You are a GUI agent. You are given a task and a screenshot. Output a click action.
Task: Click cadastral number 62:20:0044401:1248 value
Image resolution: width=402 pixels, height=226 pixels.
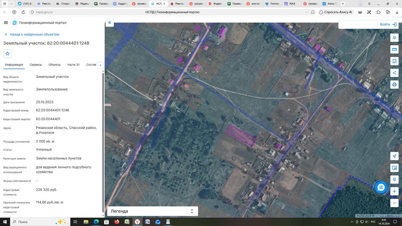(53, 110)
